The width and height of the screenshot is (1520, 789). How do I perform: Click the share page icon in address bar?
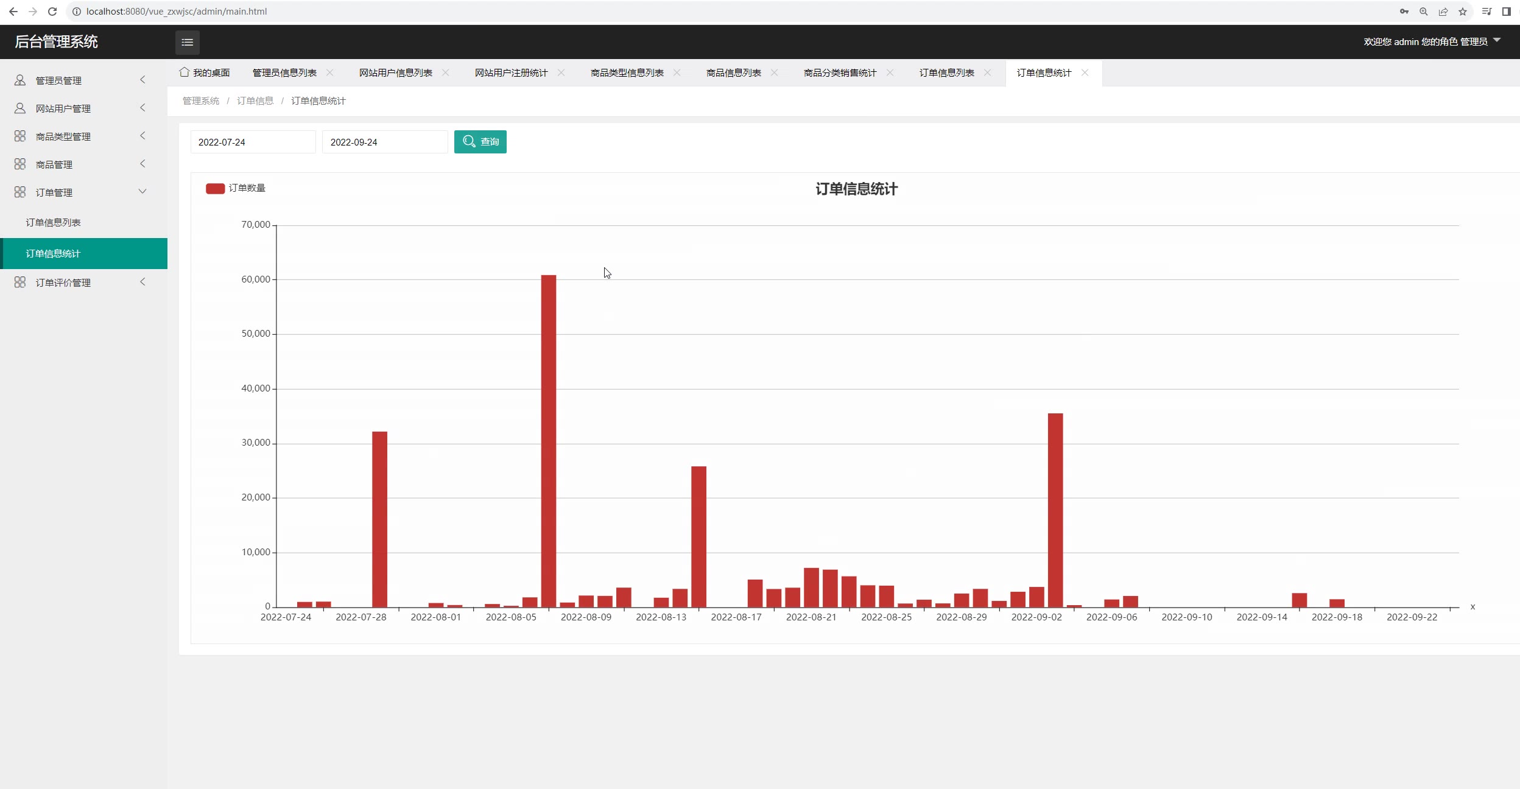1443,12
